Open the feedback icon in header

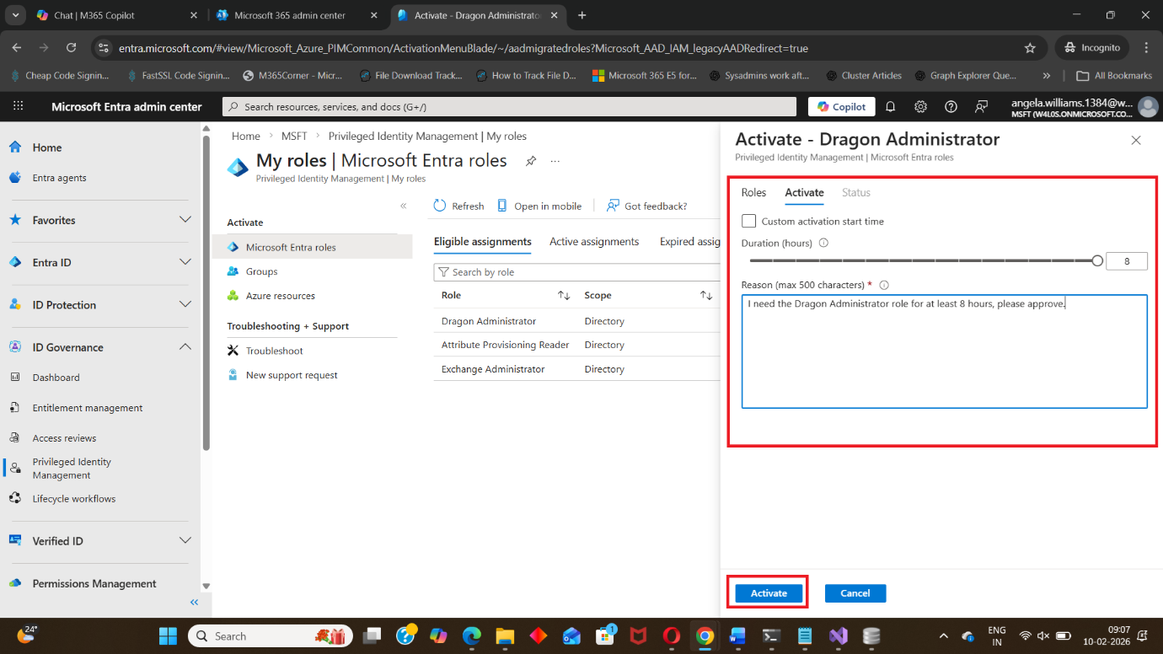[981, 106]
